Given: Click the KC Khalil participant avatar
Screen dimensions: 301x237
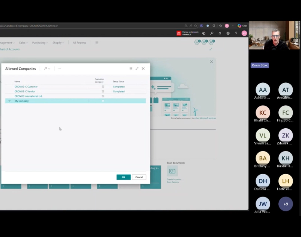Looking at the screenshot, I should [x=263, y=112].
